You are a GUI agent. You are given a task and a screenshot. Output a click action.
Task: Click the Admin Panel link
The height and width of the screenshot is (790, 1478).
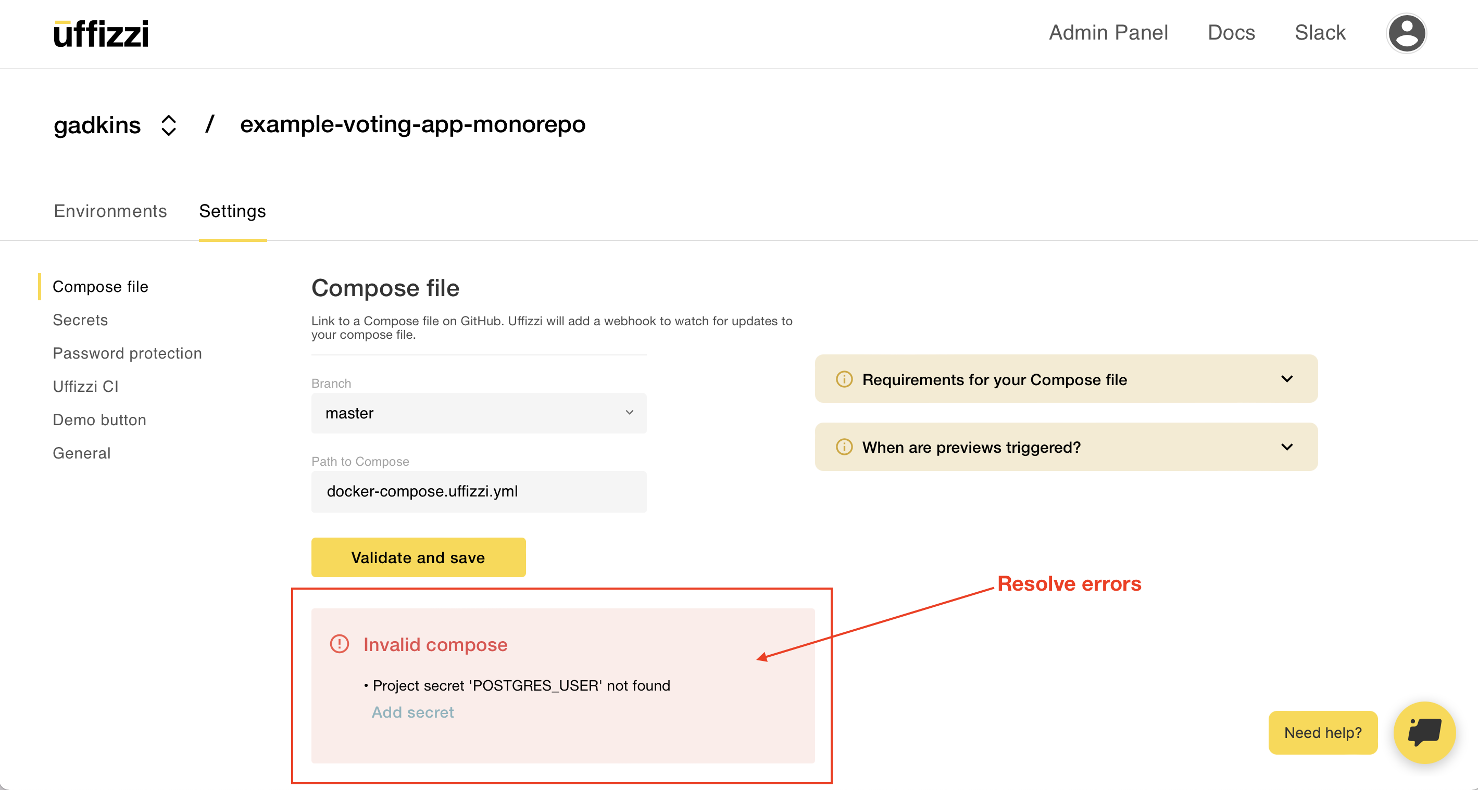click(x=1108, y=33)
